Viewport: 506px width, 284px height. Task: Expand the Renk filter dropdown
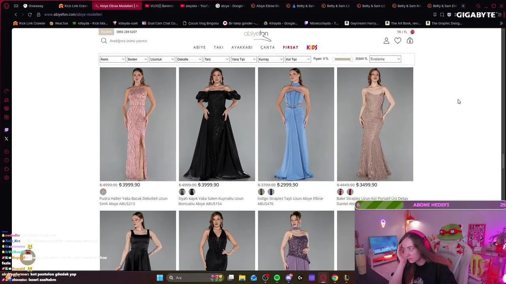coord(113,59)
